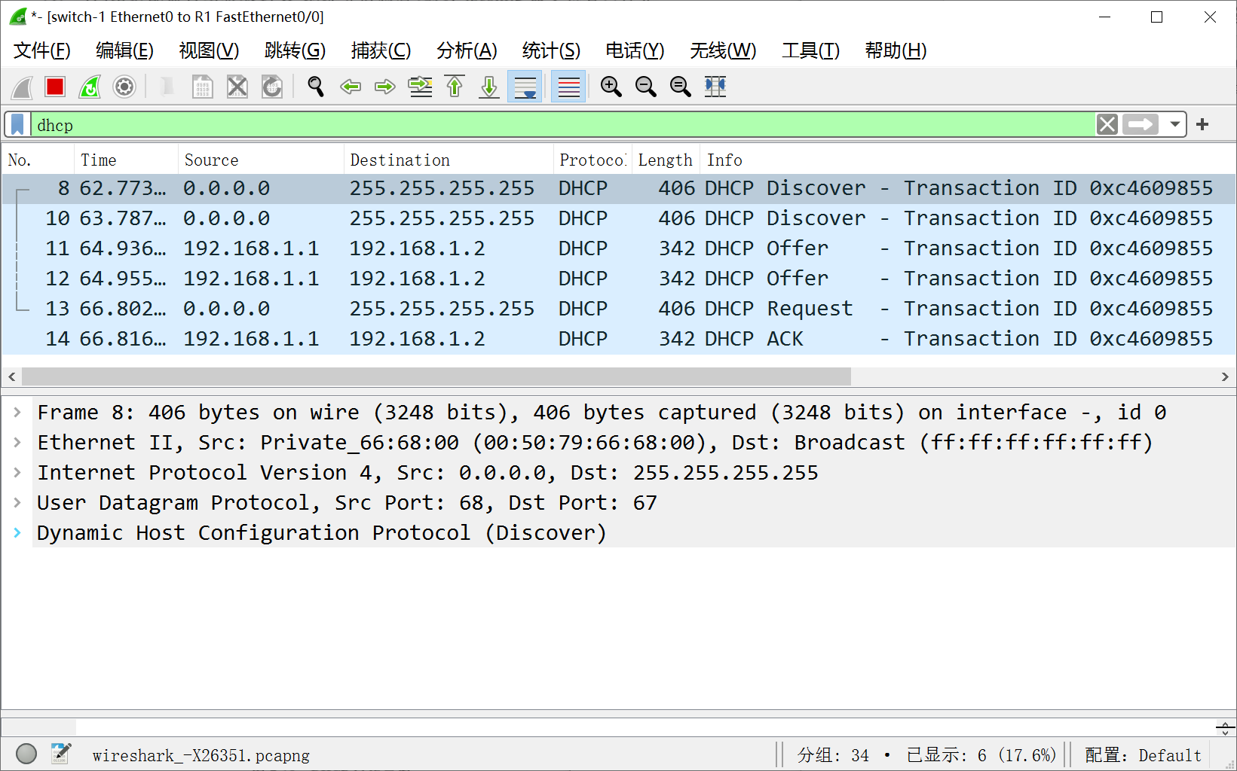Select packet 10 DHCP Discover row
Screen dimensions: 1237x771
(618, 218)
